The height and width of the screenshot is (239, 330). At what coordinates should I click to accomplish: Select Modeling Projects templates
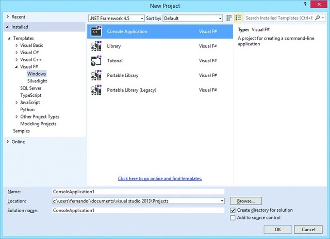(38, 124)
